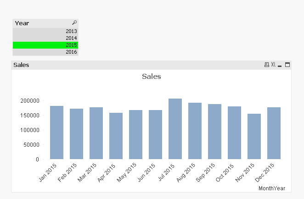Minimize the Sales chart object
The width and height of the screenshot is (304, 199).
280,65
